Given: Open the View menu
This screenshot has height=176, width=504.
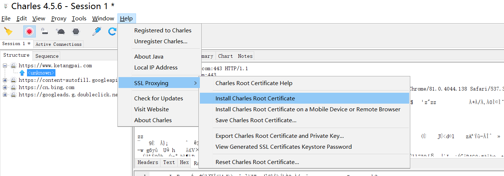Looking at the screenshot, I should click(39, 18).
